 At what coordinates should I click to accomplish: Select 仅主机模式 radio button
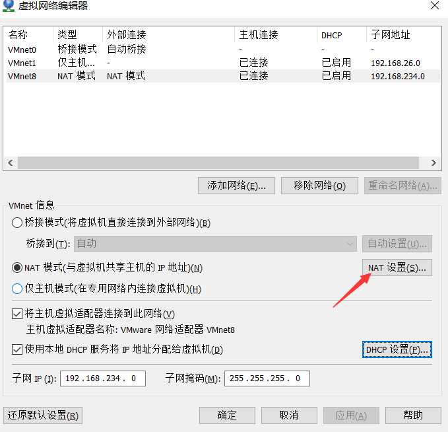(x=17, y=289)
